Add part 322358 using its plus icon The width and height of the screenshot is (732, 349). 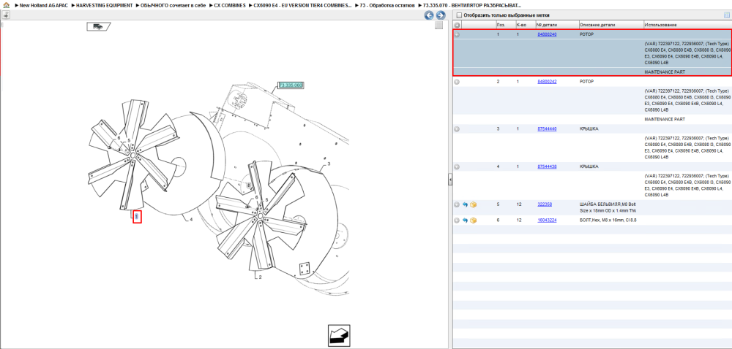click(457, 204)
